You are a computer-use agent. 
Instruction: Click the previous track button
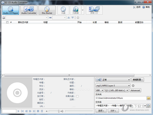coord(22,111)
